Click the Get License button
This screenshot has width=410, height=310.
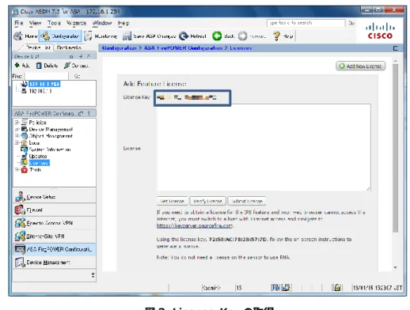click(172, 201)
